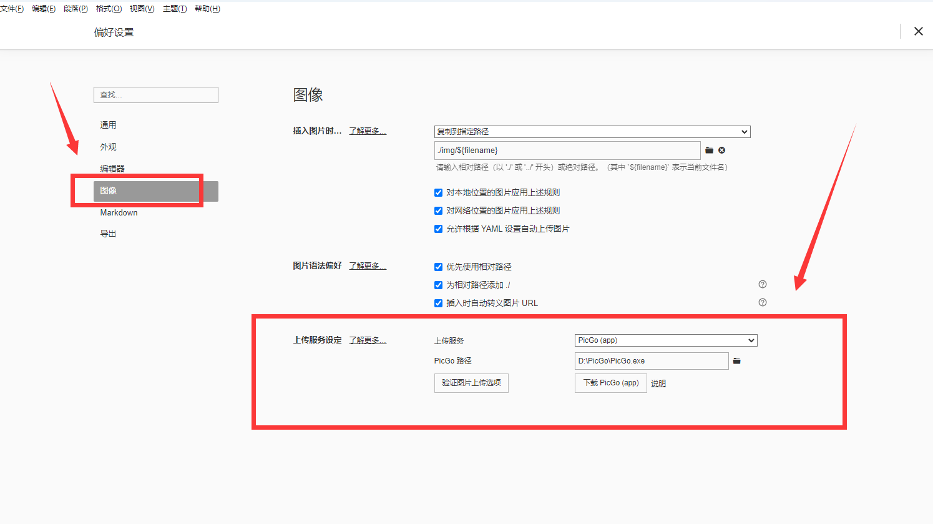This screenshot has width=933, height=524.
Task: Open help icon for 插入时自动转义图片 URL
Action: (762, 302)
